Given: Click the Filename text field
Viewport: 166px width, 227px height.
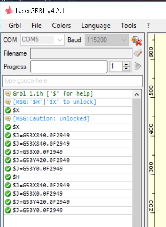Looking at the screenshot, I should [x=81, y=53].
